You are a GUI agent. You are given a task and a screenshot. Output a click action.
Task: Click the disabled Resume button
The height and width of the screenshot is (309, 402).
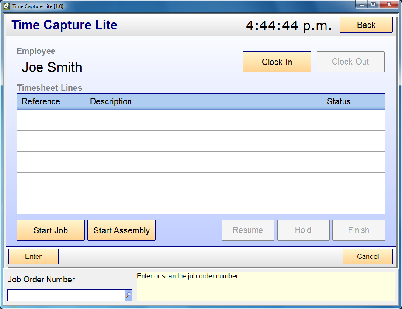248,230
